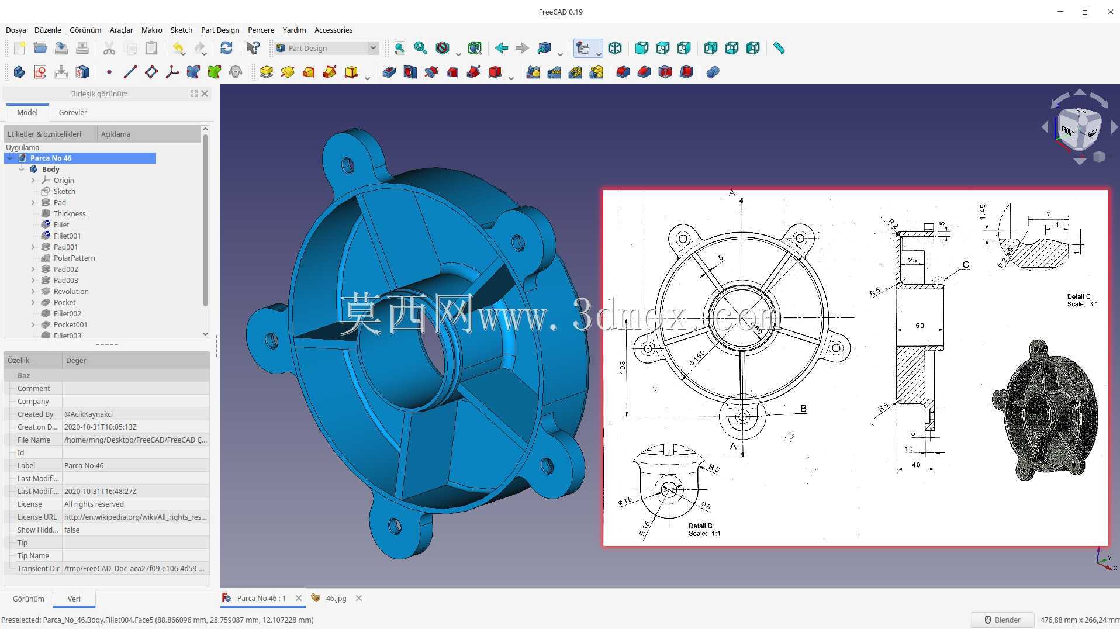Select the Hole tool

(x=410, y=72)
